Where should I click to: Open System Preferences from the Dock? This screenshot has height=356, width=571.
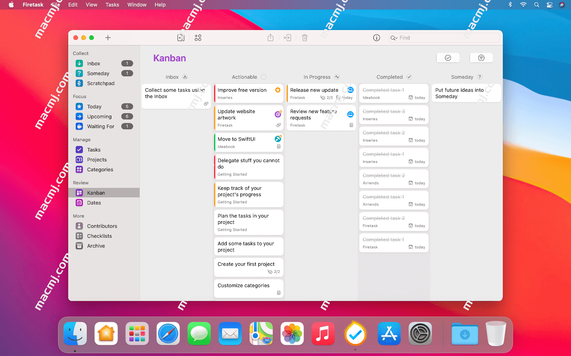[420, 333]
